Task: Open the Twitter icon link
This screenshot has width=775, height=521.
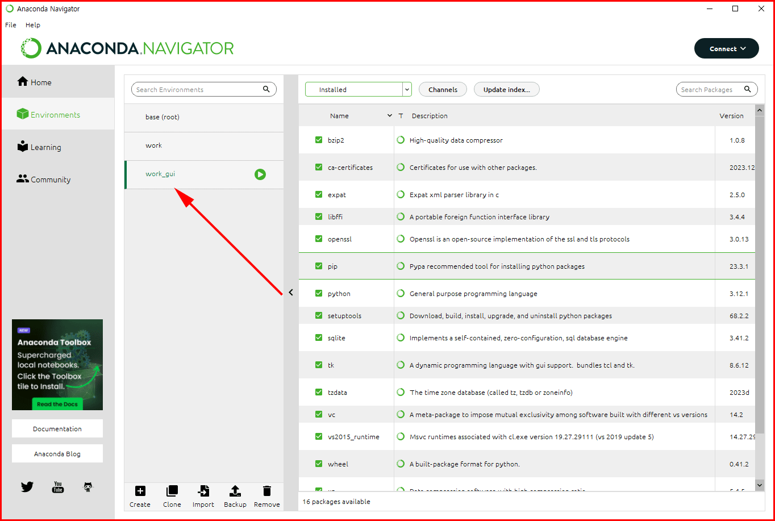Action: (27, 487)
